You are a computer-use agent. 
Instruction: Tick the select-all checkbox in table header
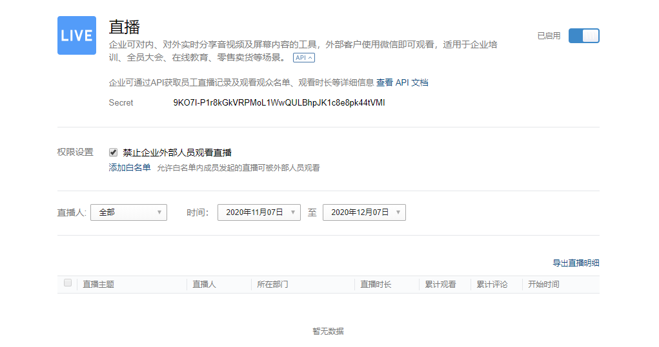[68, 283]
